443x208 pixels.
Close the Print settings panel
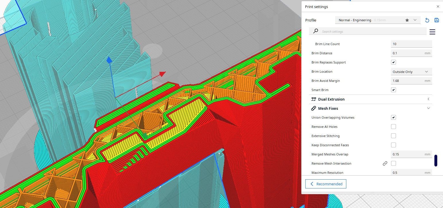(438, 7)
